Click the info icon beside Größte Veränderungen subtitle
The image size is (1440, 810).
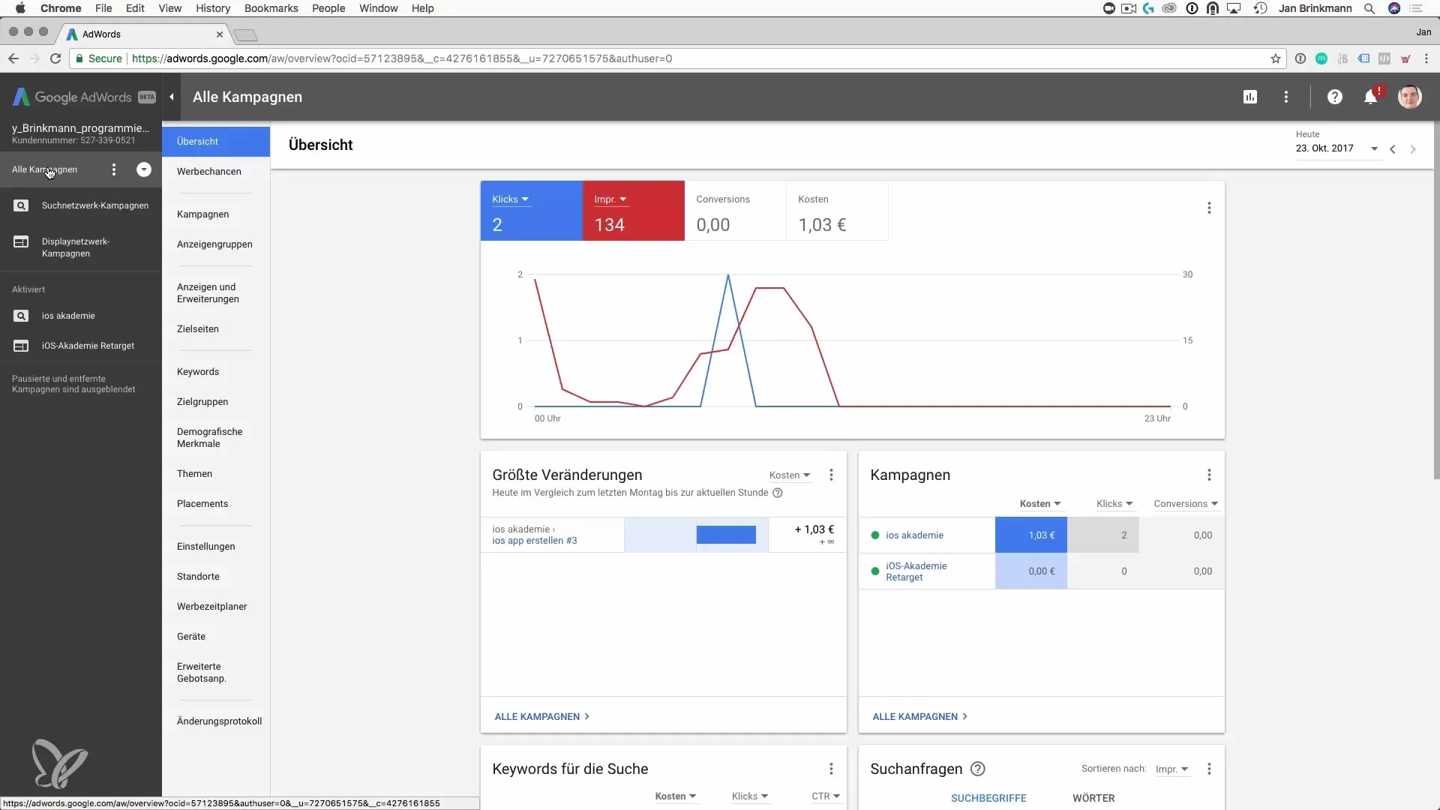[x=778, y=493]
